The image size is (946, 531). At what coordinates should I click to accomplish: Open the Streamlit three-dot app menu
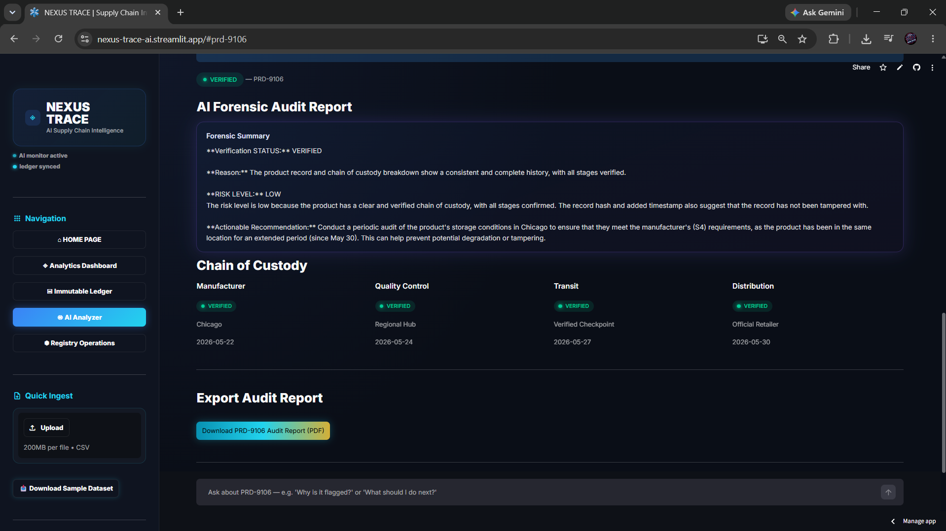click(932, 67)
